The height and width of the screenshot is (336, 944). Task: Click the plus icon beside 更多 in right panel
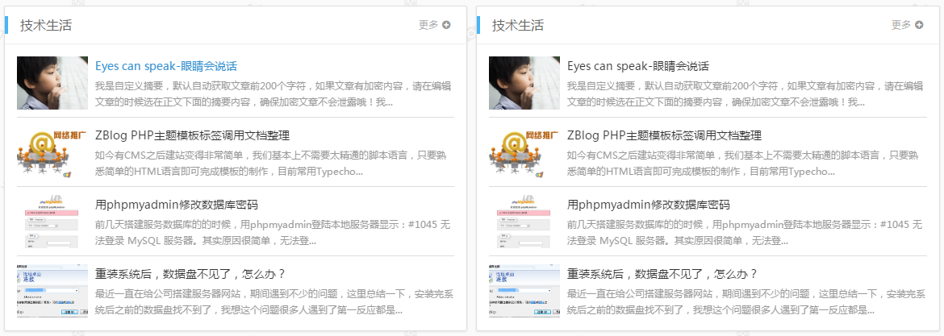tap(918, 25)
